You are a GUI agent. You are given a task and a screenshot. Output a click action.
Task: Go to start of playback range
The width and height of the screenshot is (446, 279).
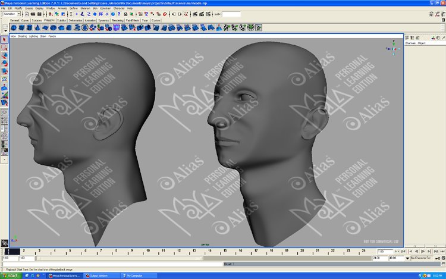(x=397, y=252)
